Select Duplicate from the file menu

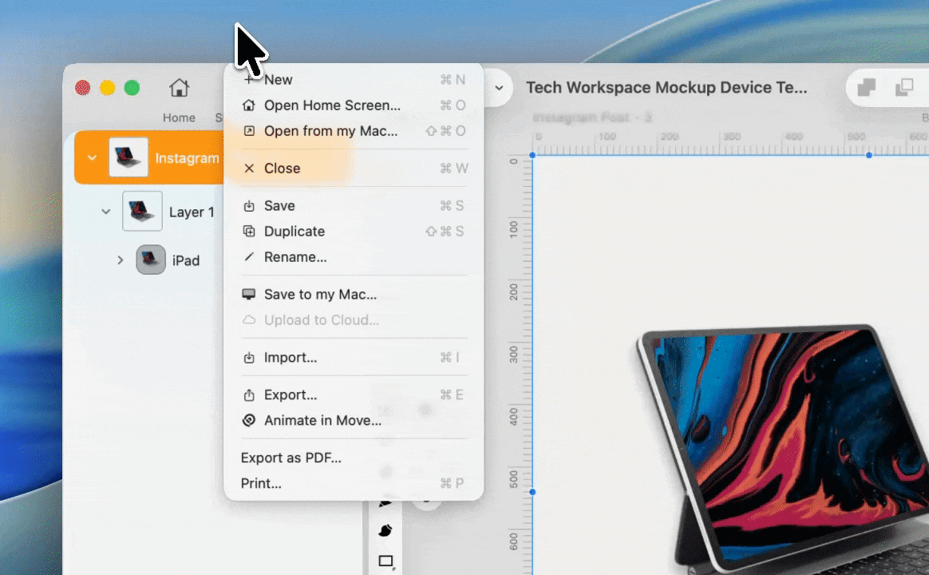[295, 232]
